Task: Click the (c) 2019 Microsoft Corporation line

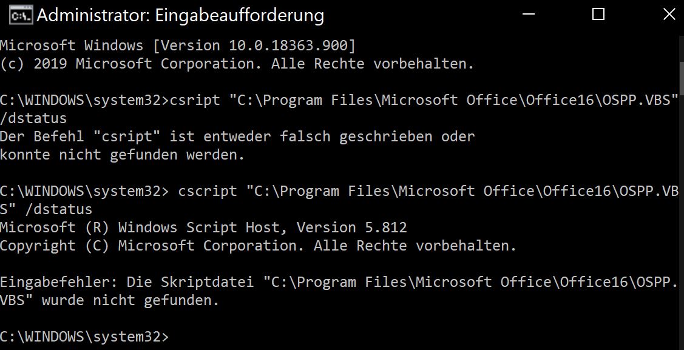Action: (x=237, y=64)
